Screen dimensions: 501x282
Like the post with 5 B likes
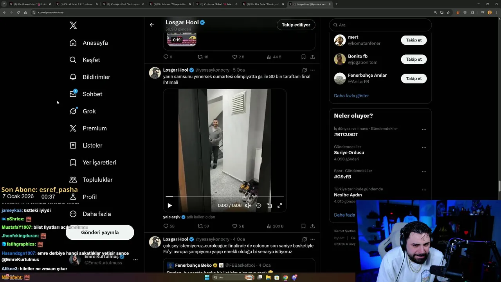[238, 226]
